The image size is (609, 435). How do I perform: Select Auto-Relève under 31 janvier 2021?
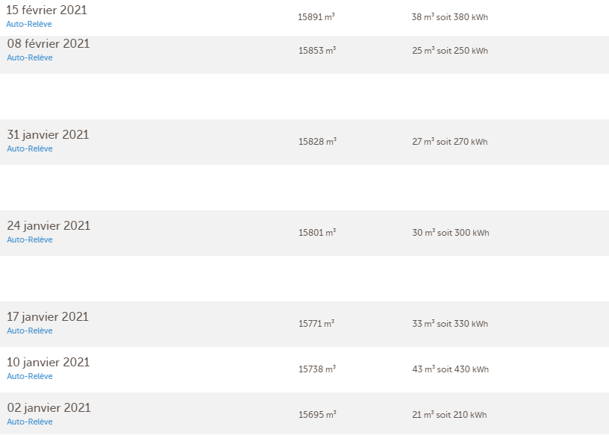click(30, 148)
